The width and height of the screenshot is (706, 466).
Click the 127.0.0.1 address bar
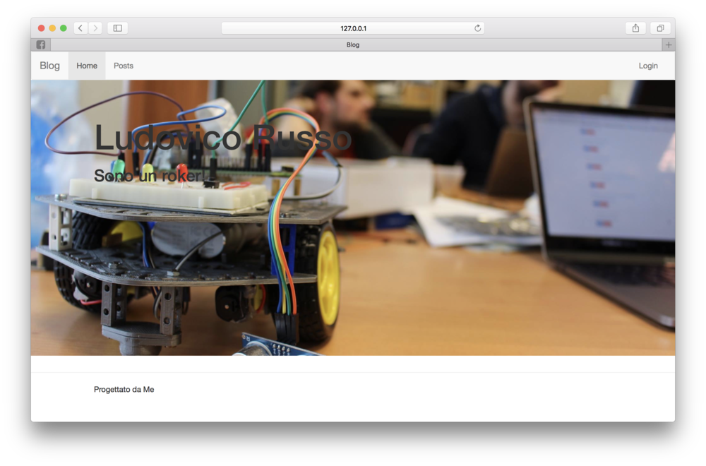point(353,28)
